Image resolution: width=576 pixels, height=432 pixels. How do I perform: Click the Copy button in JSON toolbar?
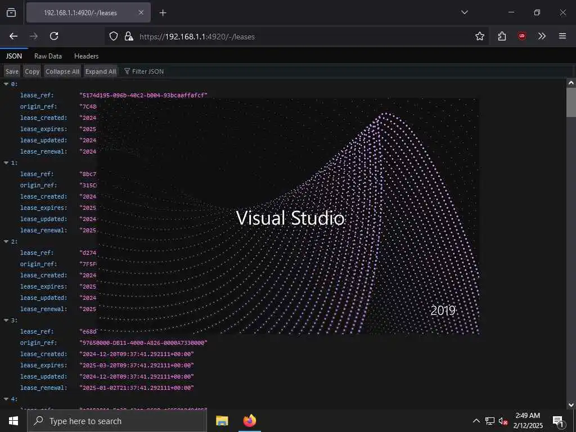32,71
